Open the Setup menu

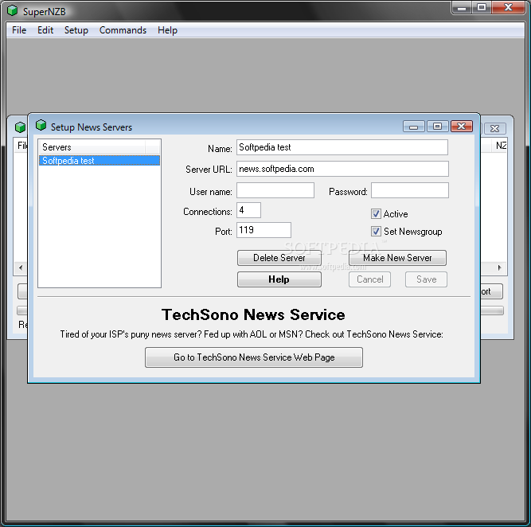click(x=76, y=30)
